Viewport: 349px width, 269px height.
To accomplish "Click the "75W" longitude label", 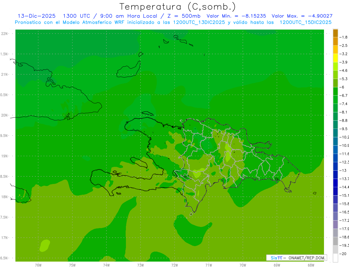I will (72, 265).
